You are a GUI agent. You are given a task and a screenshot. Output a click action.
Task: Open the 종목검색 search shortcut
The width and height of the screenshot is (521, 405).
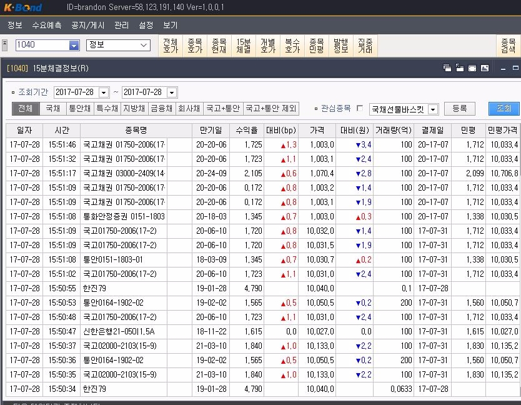508,46
